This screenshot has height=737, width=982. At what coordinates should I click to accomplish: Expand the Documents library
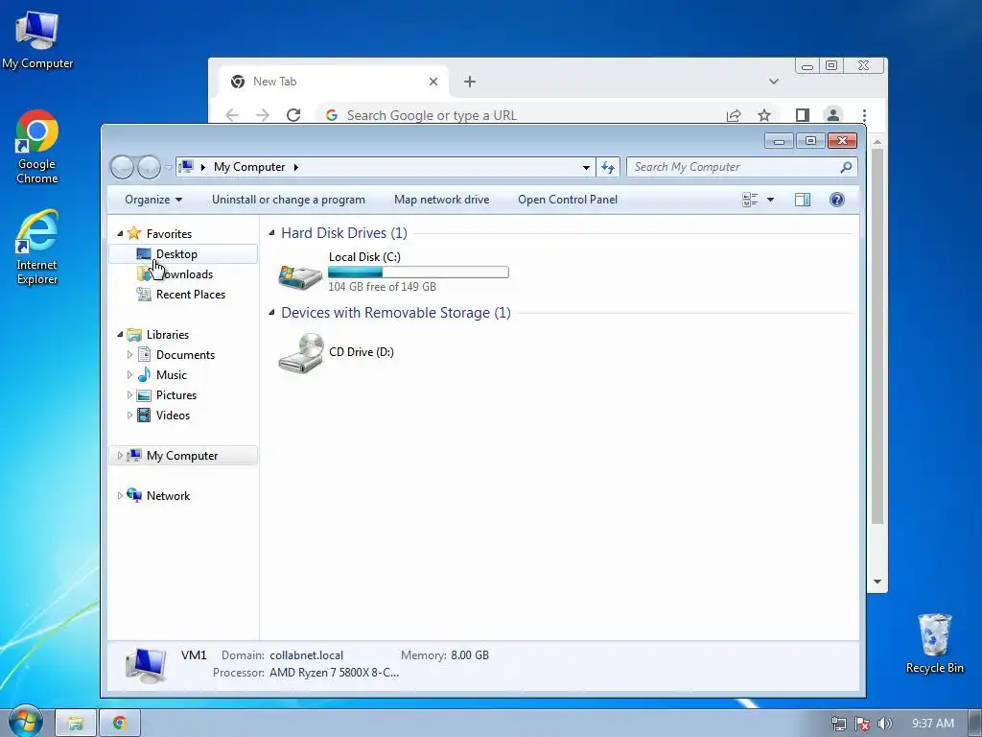point(129,355)
